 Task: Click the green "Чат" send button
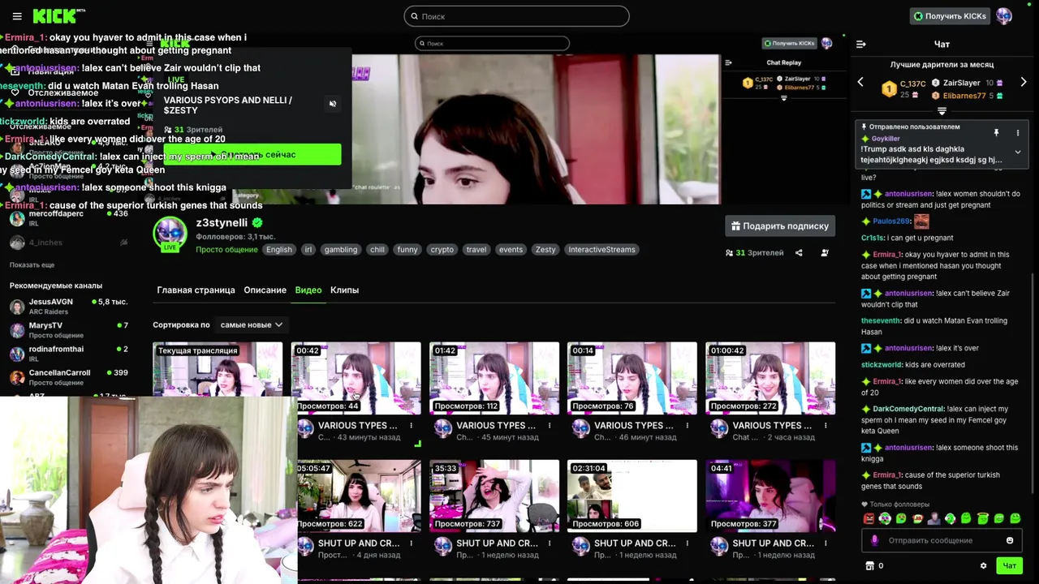[1009, 565]
